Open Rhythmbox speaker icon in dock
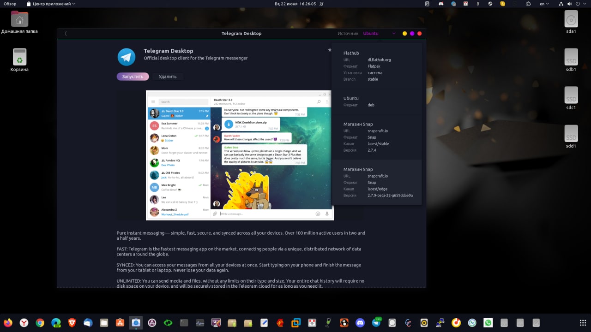This screenshot has width=591, height=332. click(424, 323)
